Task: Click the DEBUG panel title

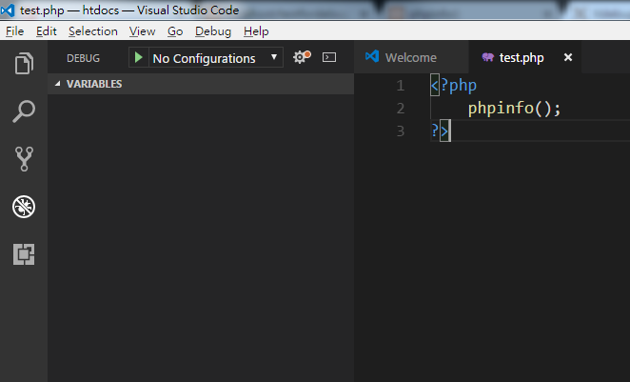Action: (x=83, y=58)
